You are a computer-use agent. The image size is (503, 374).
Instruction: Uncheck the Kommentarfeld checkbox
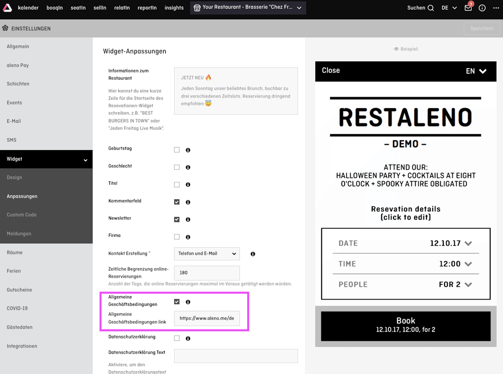click(x=177, y=202)
